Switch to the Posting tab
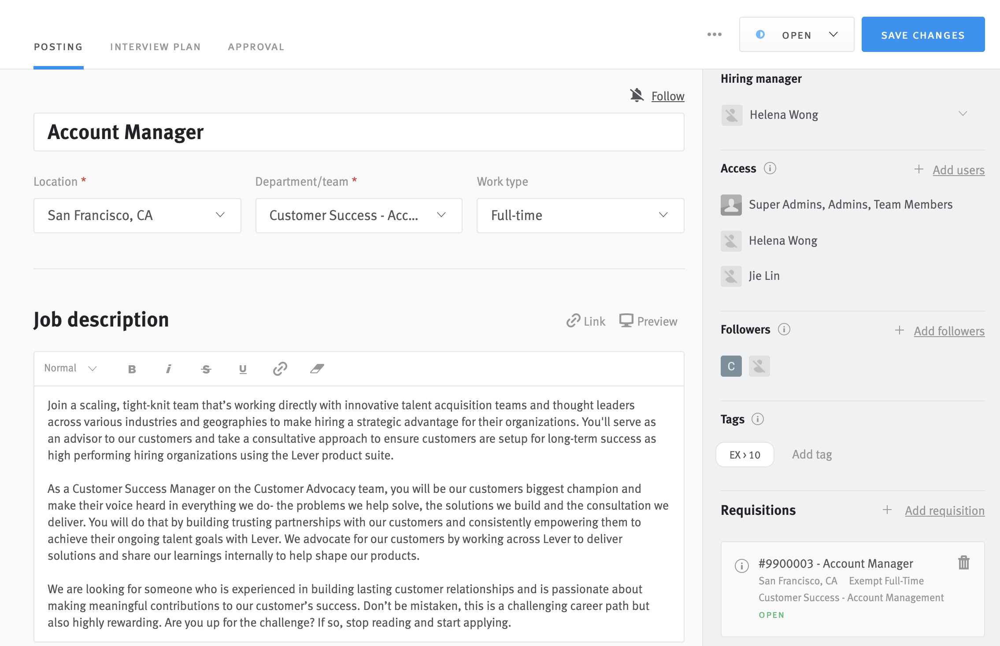This screenshot has height=646, width=1000. tap(59, 47)
